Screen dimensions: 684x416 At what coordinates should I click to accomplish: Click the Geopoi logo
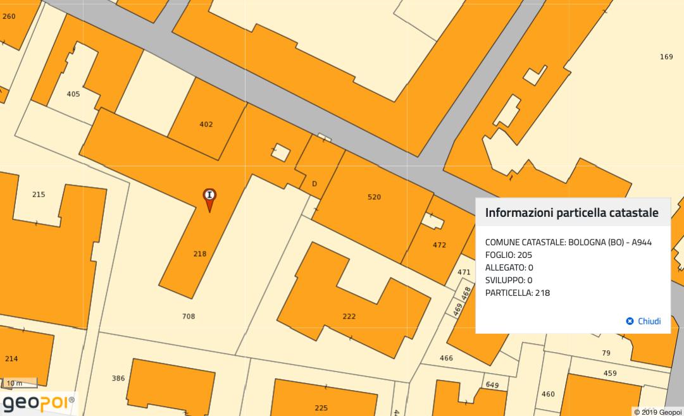click(x=37, y=403)
